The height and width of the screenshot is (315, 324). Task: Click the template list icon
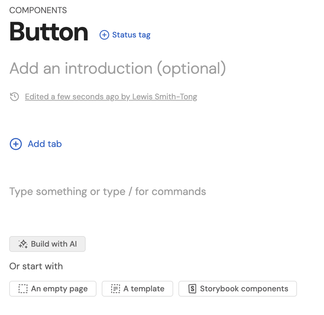115,289
